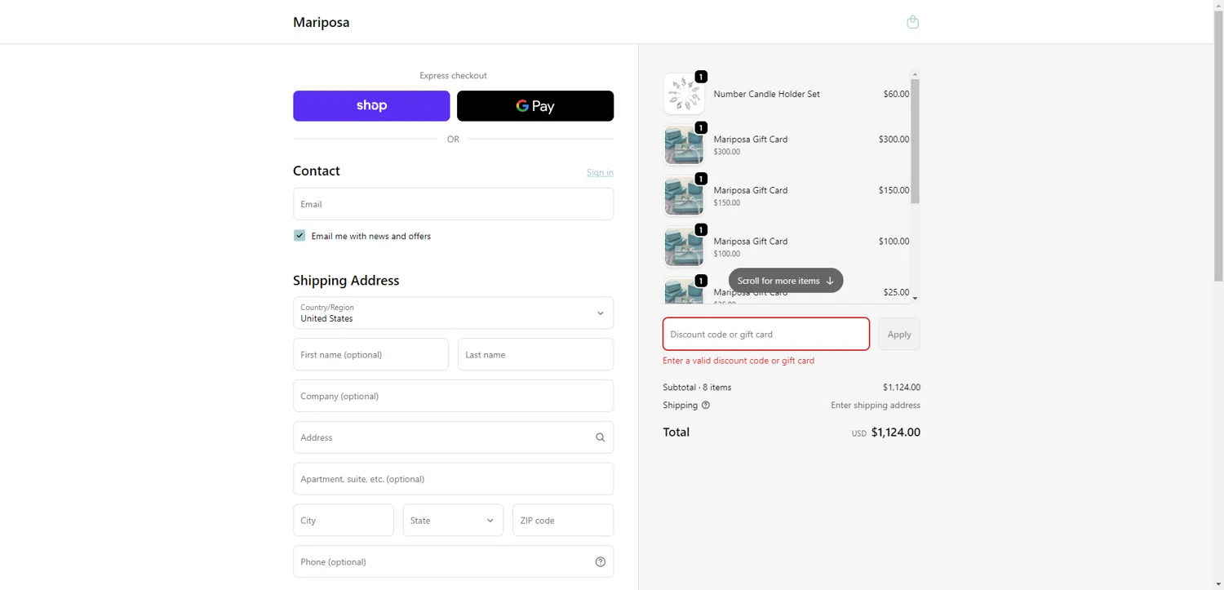
Task: Focus the Discount code or gift card field
Action: 766,334
